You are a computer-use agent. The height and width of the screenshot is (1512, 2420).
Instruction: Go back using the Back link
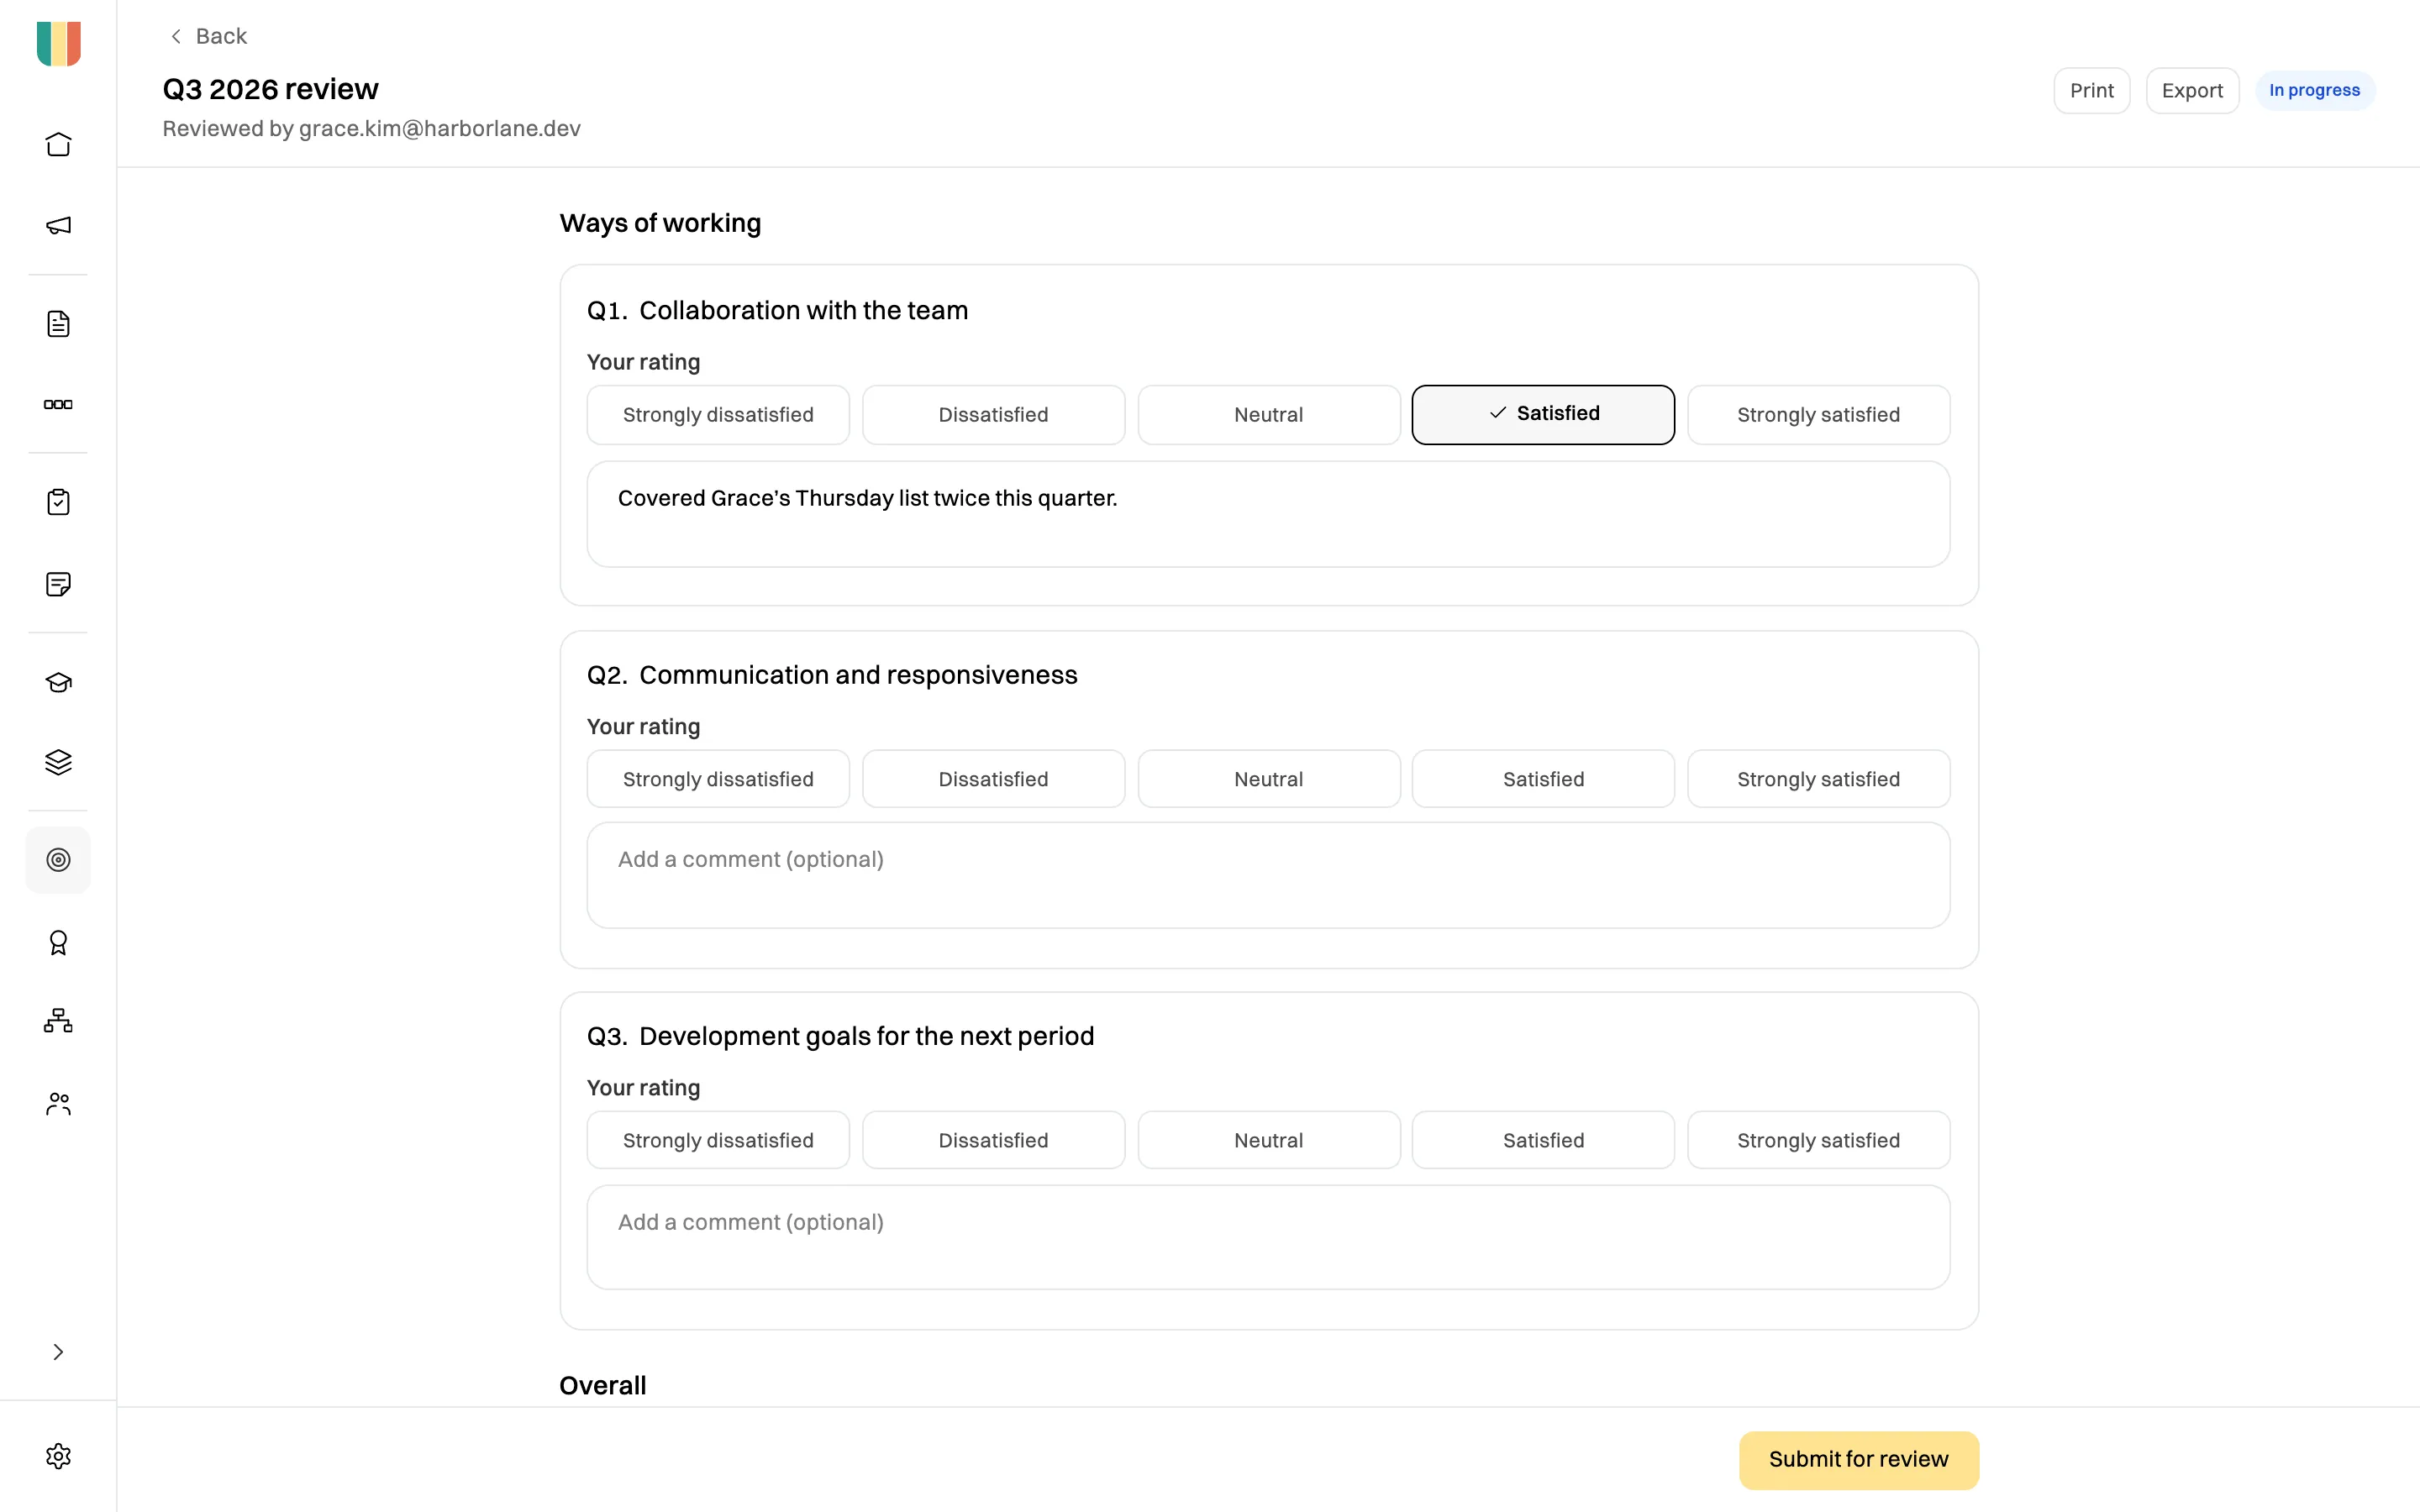[208, 36]
